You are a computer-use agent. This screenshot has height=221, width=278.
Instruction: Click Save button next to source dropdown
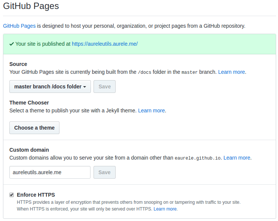(105, 87)
